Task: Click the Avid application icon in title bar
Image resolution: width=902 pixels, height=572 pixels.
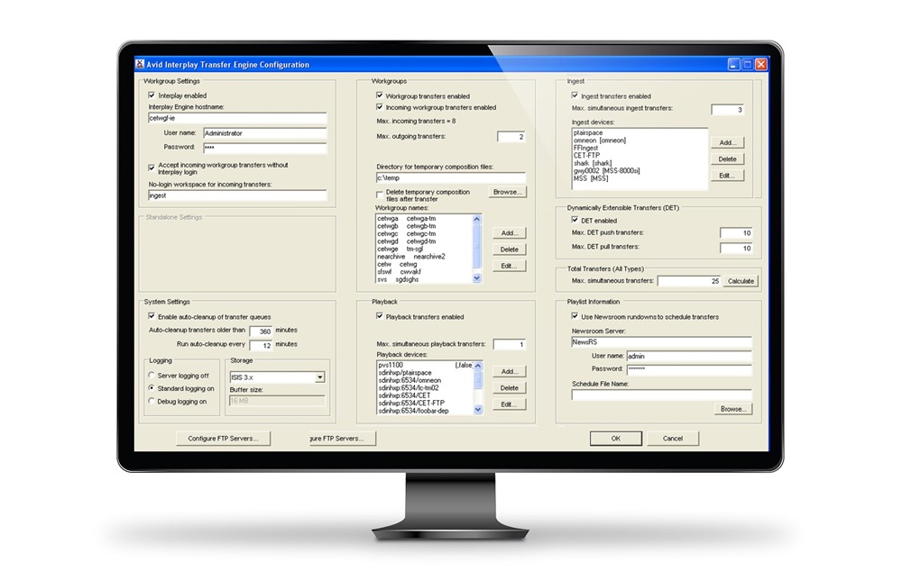Action: pyautogui.click(x=140, y=64)
